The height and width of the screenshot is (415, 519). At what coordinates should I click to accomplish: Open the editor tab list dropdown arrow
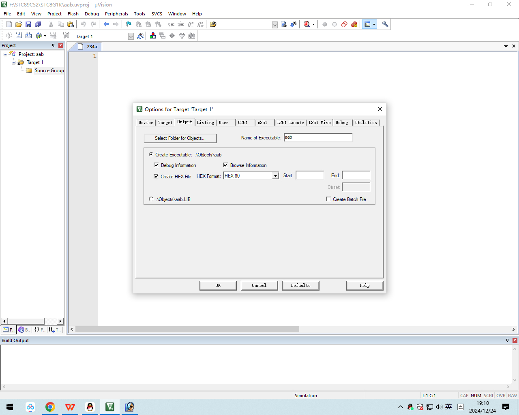point(506,46)
